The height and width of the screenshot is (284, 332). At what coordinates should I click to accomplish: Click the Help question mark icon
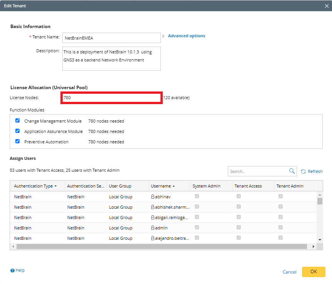[12, 271]
